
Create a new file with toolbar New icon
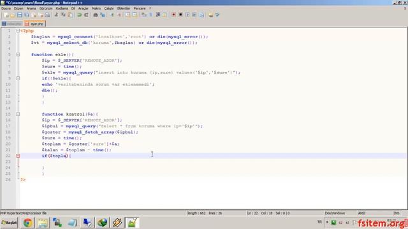tap(6, 15)
